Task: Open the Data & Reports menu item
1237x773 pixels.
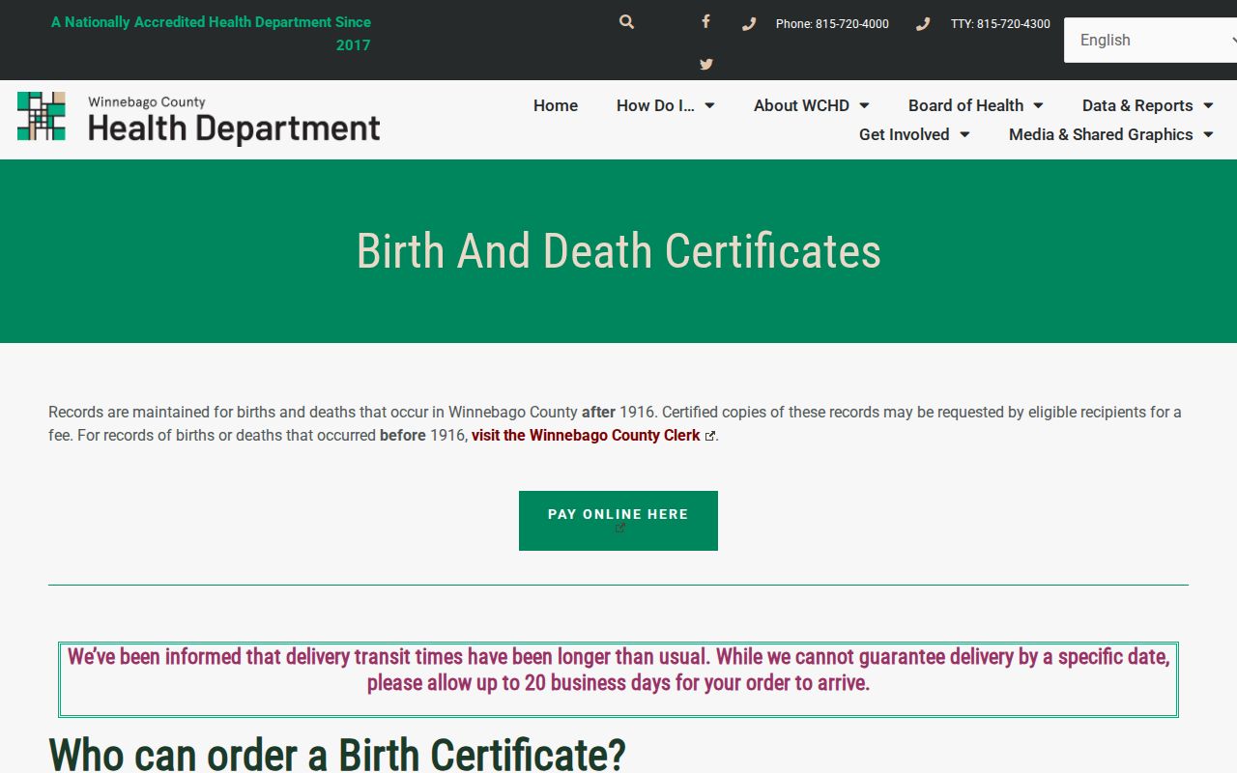Action: (1137, 106)
